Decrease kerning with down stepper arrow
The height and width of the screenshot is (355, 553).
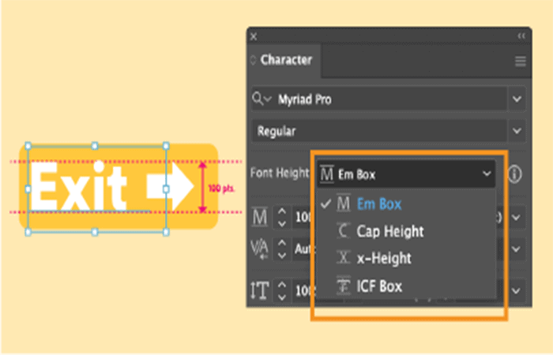282,256
